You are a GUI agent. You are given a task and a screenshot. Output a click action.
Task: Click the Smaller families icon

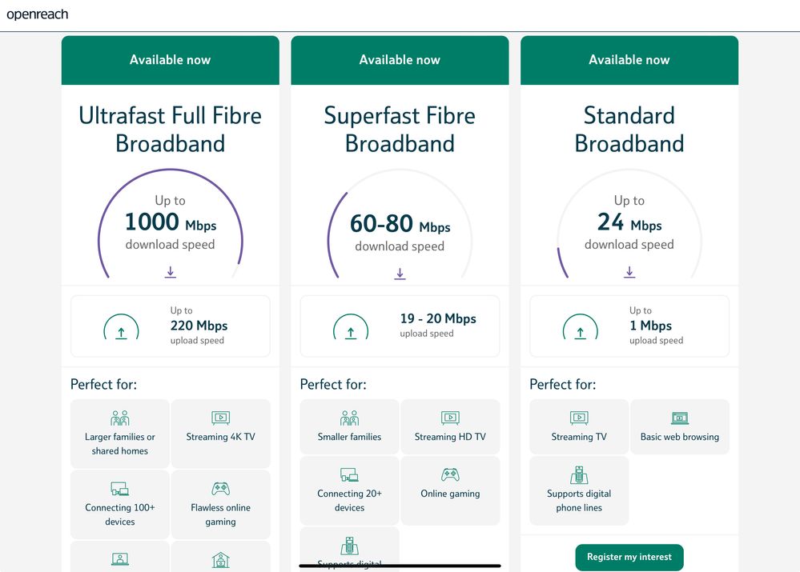tap(349, 418)
